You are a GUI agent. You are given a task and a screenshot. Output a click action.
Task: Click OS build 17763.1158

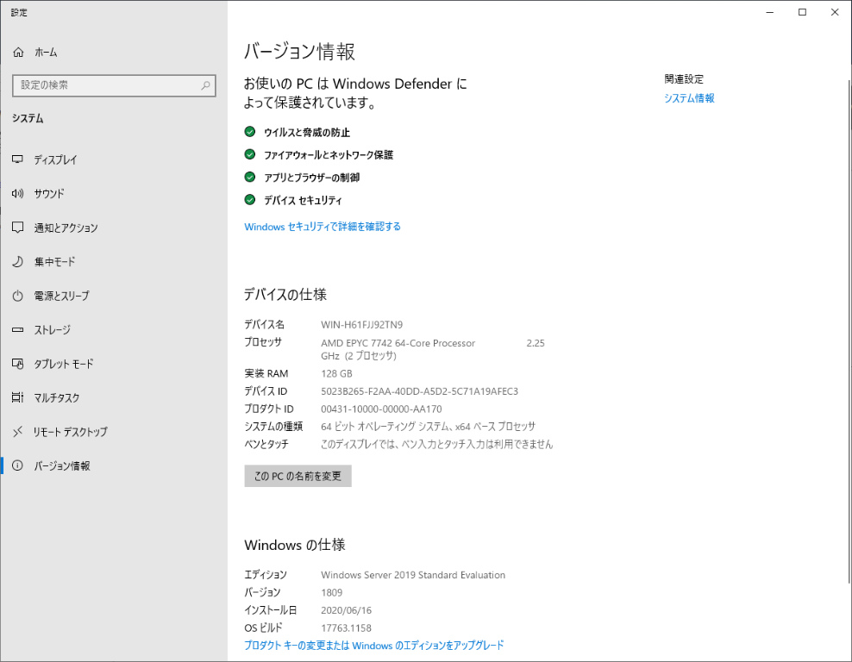pyautogui.click(x=346, y=628)
